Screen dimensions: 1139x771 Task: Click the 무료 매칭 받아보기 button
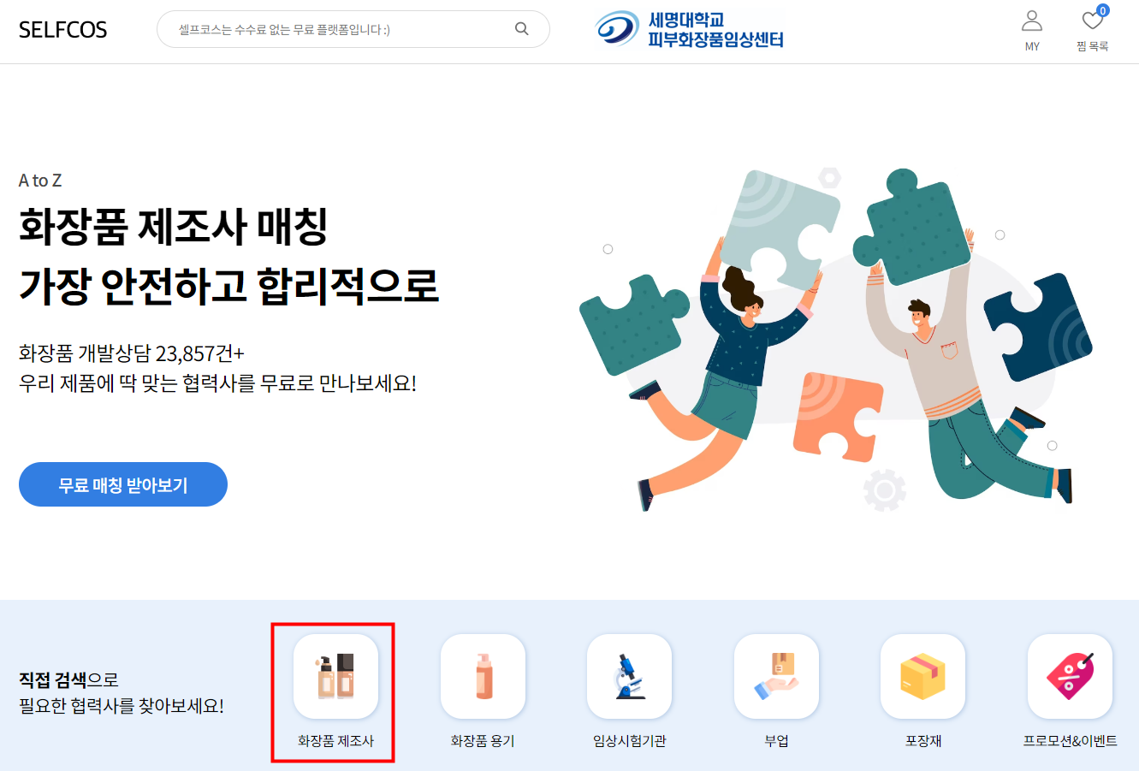[123, 484]
